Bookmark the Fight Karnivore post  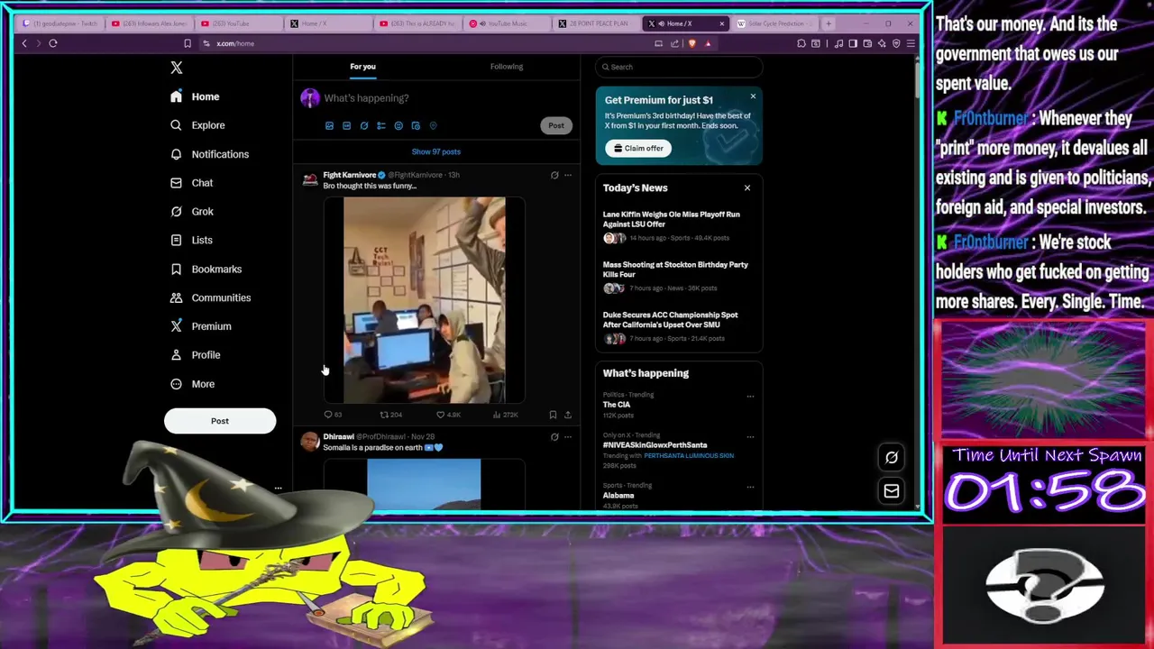click(x=553, y=415)
